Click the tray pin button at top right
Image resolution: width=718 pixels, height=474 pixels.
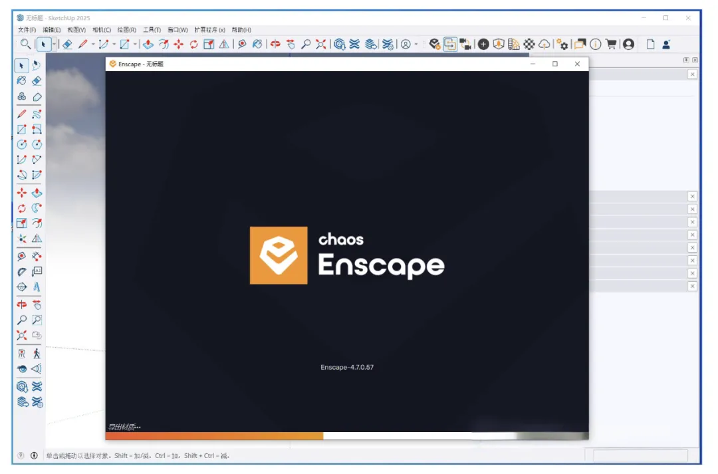686,60
